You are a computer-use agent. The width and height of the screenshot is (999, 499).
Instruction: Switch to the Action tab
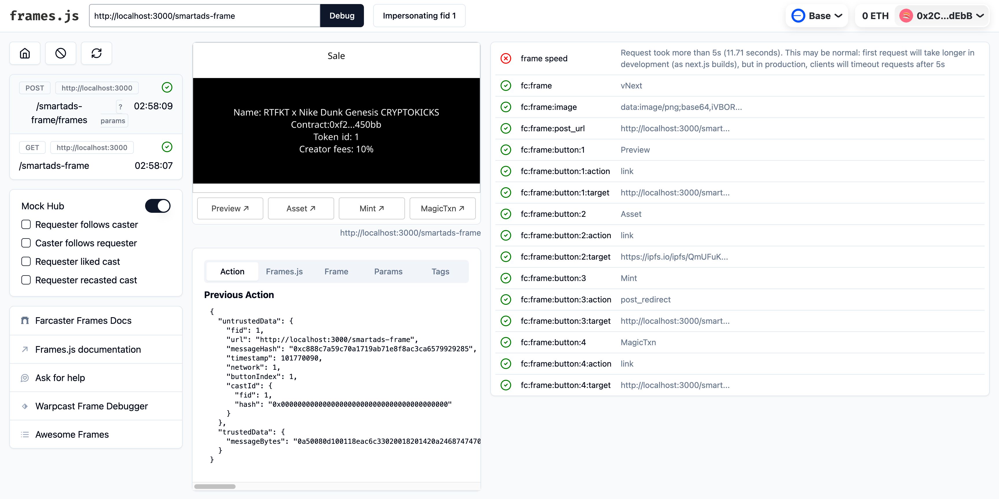click(x=232, y=271)
